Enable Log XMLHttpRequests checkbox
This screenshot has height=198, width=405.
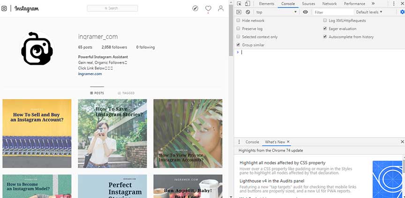click(x=325, y=21)
